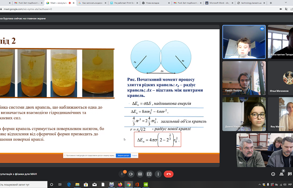
Task: Click the blue stop sharing access button
Action: 123,155
